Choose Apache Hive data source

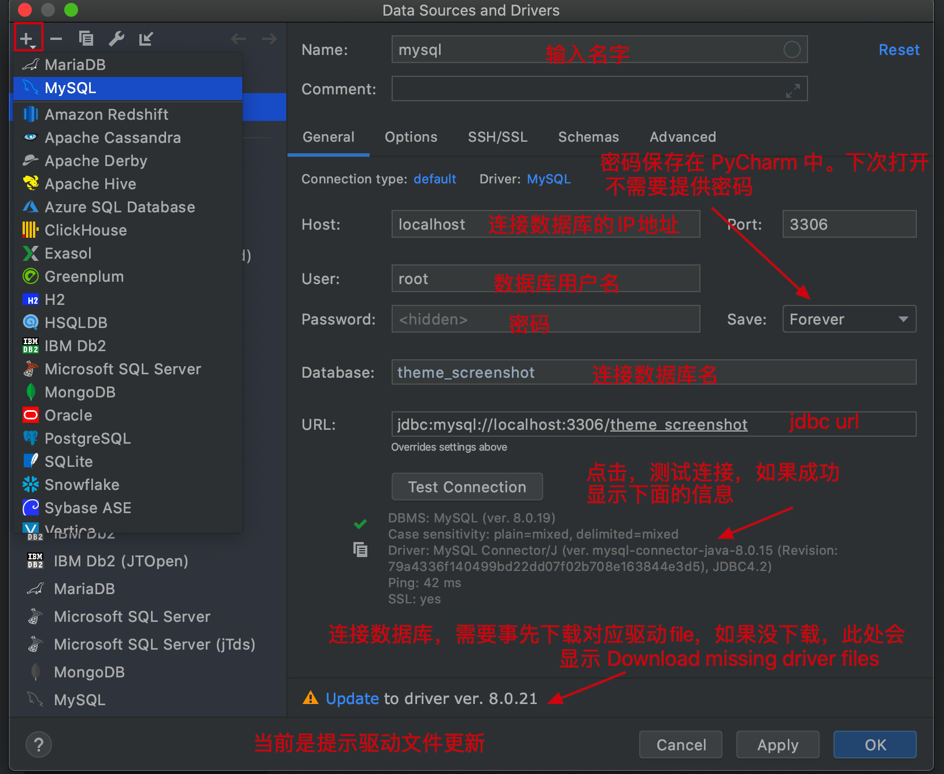128,184
